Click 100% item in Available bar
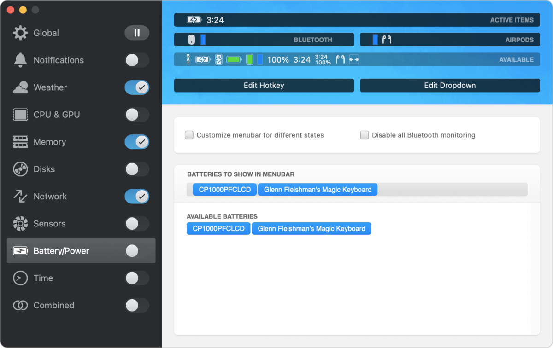The image size is (553, 348). [278, 60]
